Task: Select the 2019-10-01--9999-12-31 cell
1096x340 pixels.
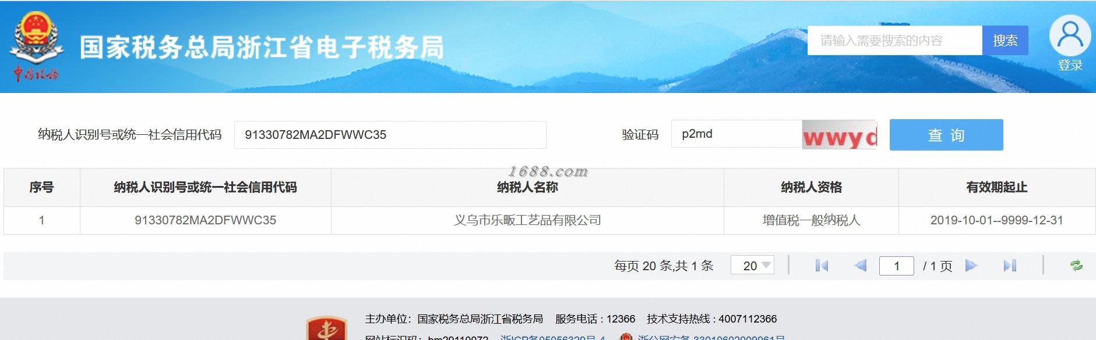Action: tap(997, 220)
